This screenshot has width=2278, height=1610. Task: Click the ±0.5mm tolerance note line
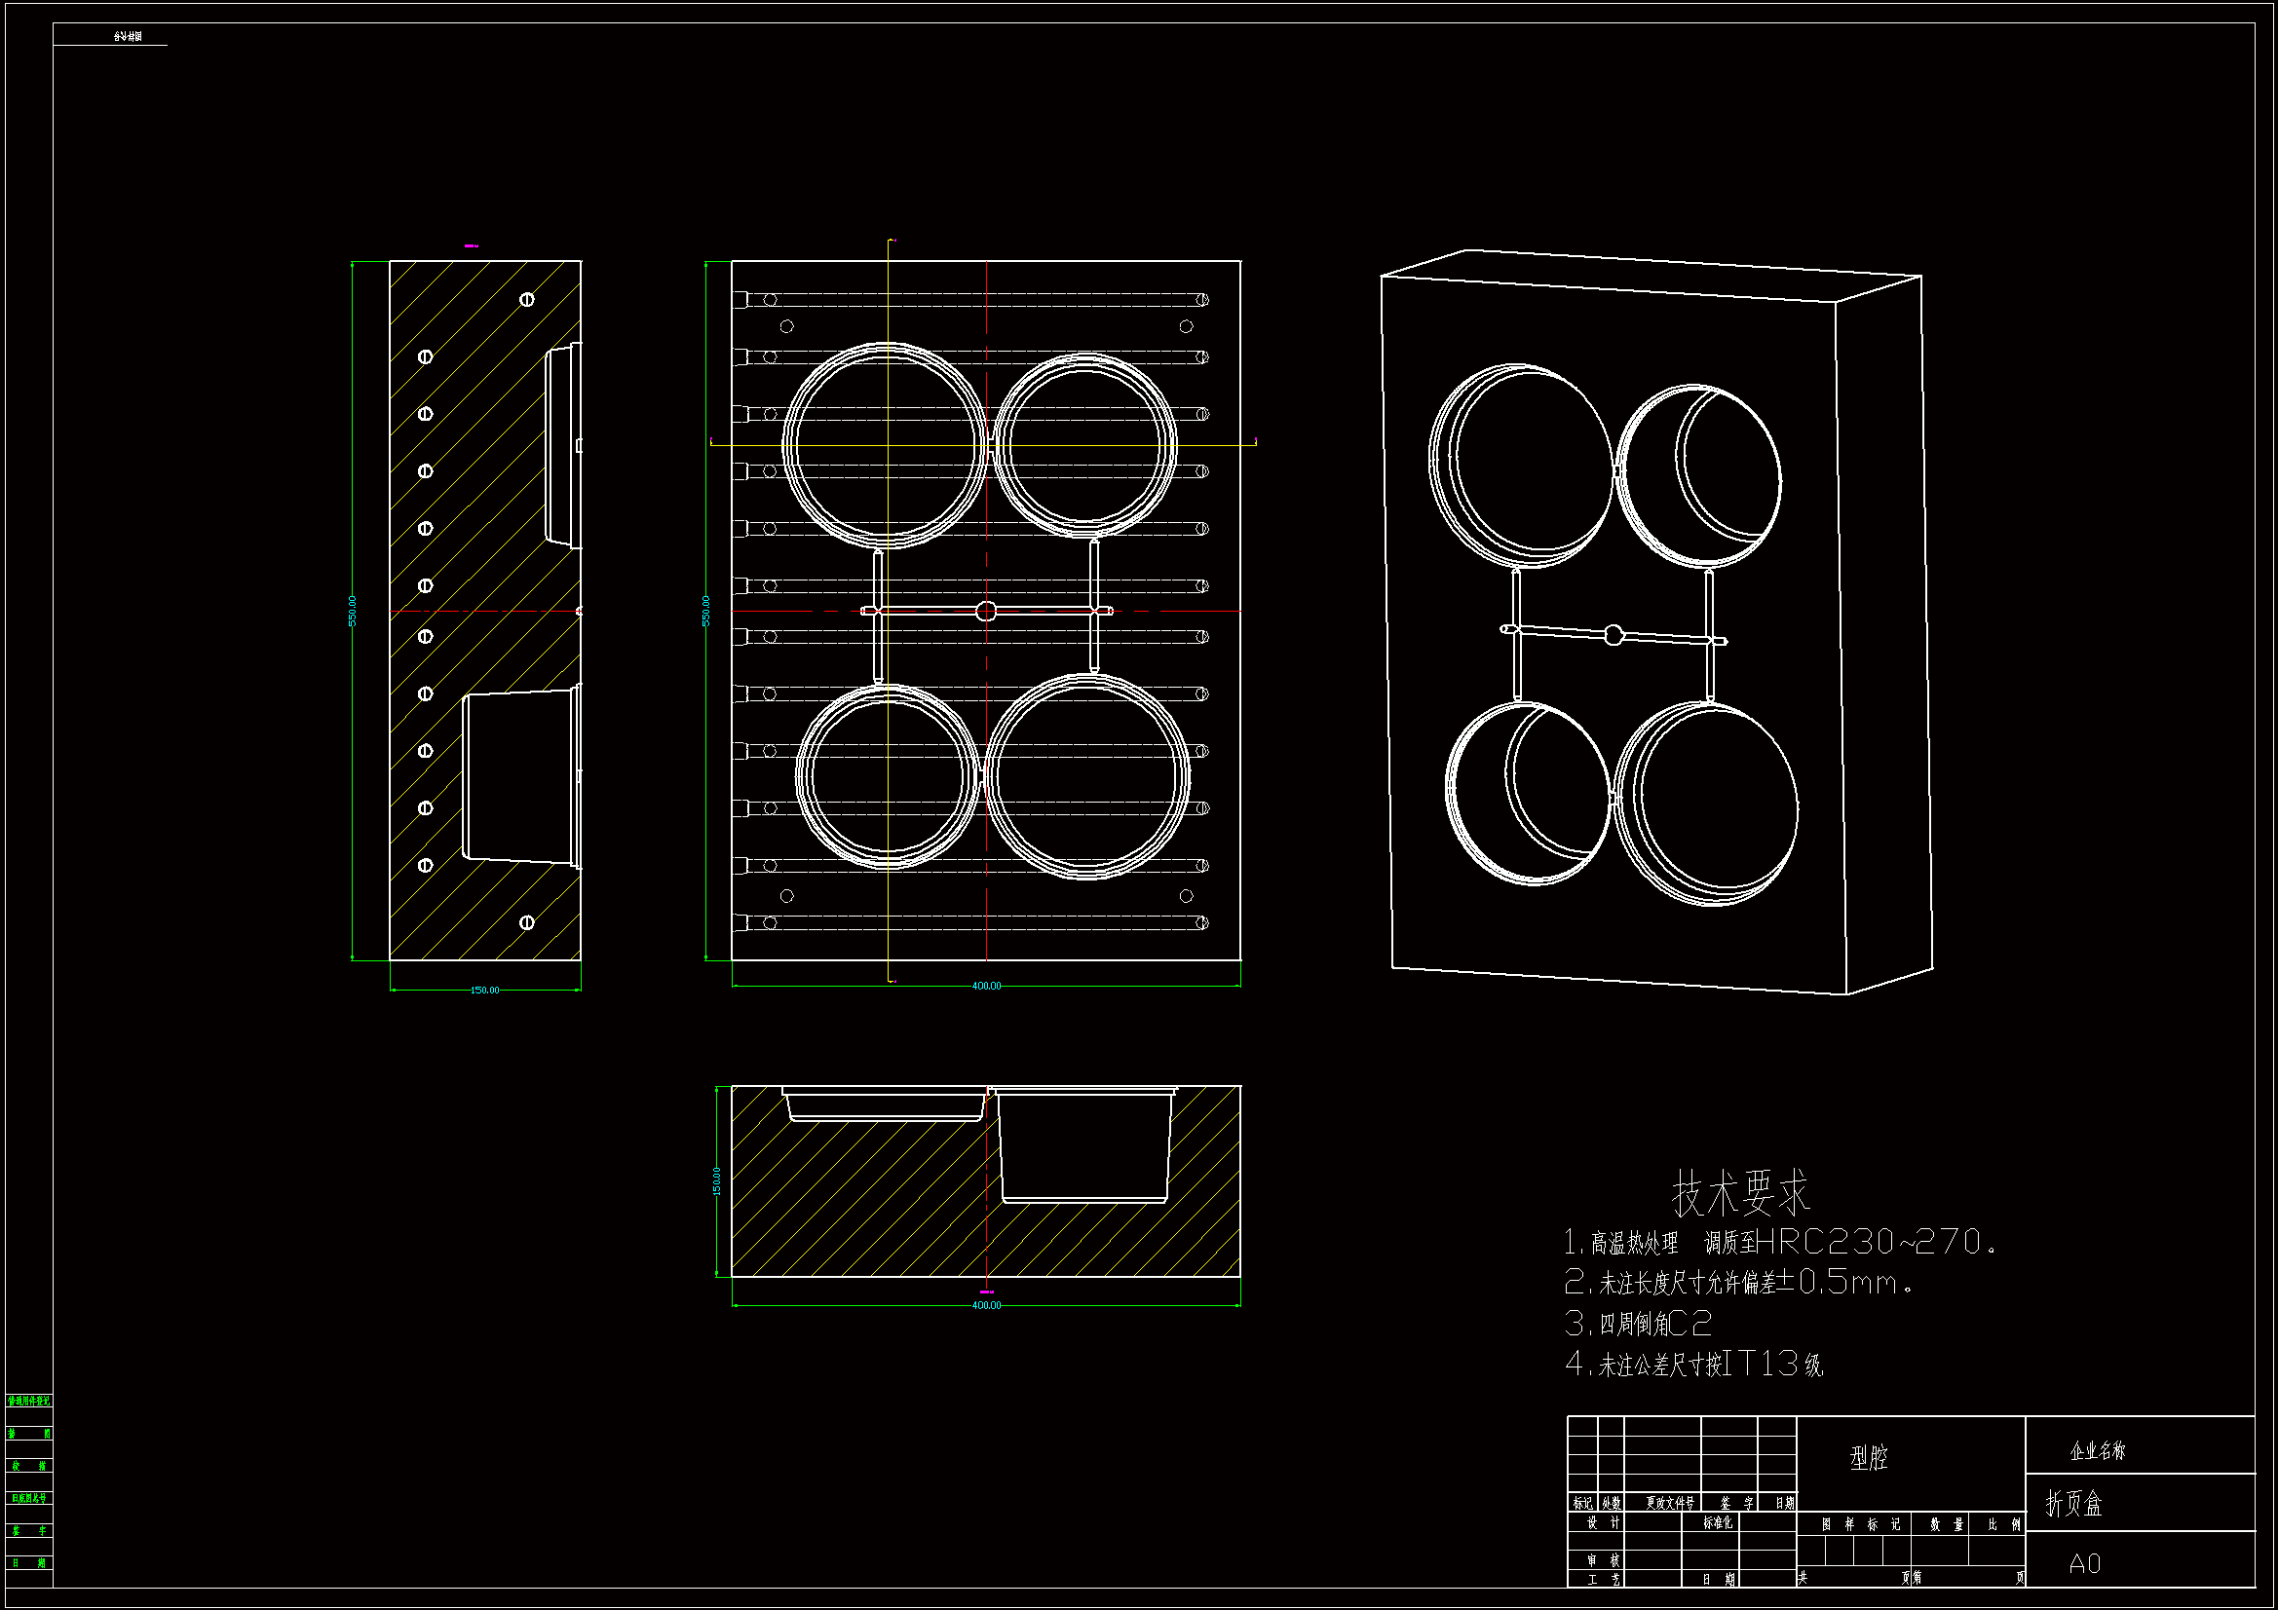tap(1738, 1283)
